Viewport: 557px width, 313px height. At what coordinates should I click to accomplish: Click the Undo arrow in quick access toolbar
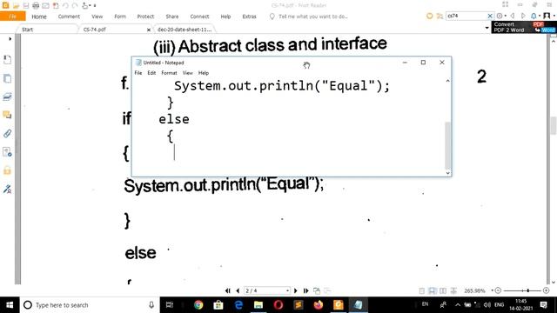[x=66, y=5]
